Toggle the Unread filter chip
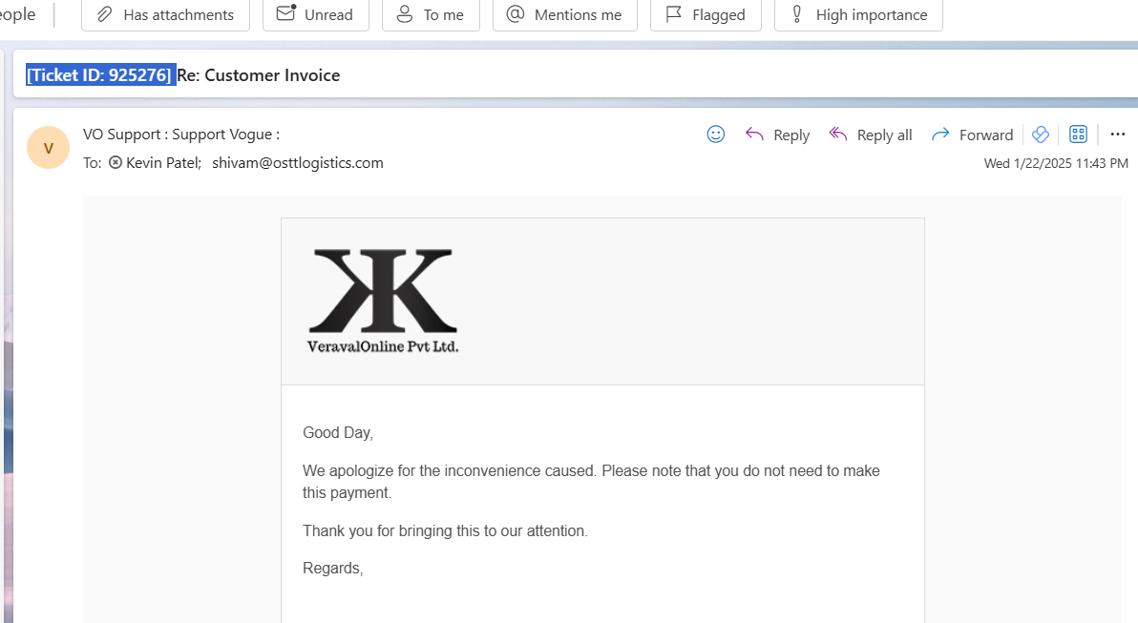Viewport: 1138px width, 623px height. [x=316, y=14]
